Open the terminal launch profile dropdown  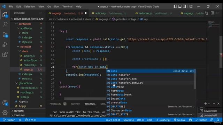(209, 104)
